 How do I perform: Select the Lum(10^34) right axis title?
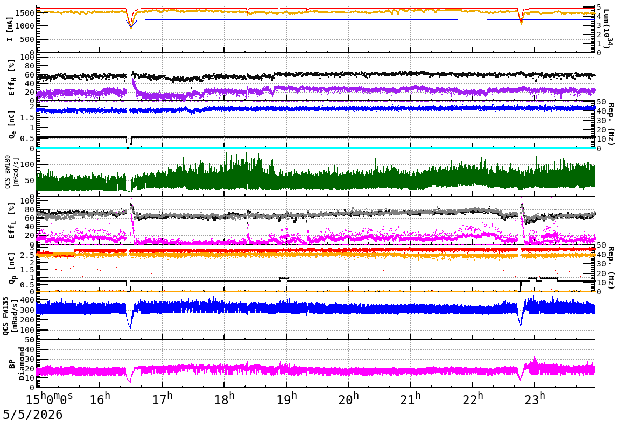[x=608, y=29]
